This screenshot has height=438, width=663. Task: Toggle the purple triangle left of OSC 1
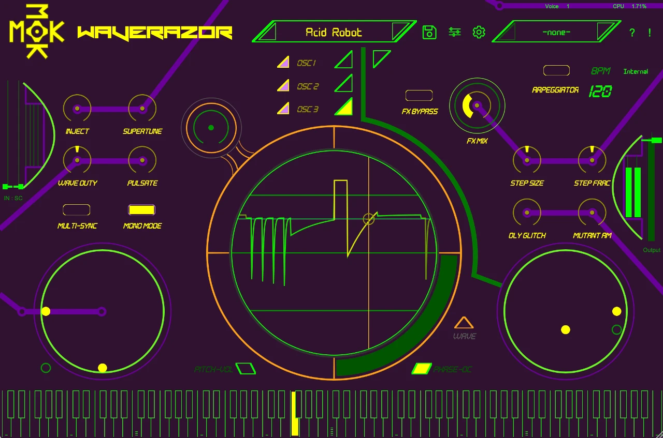283,62
